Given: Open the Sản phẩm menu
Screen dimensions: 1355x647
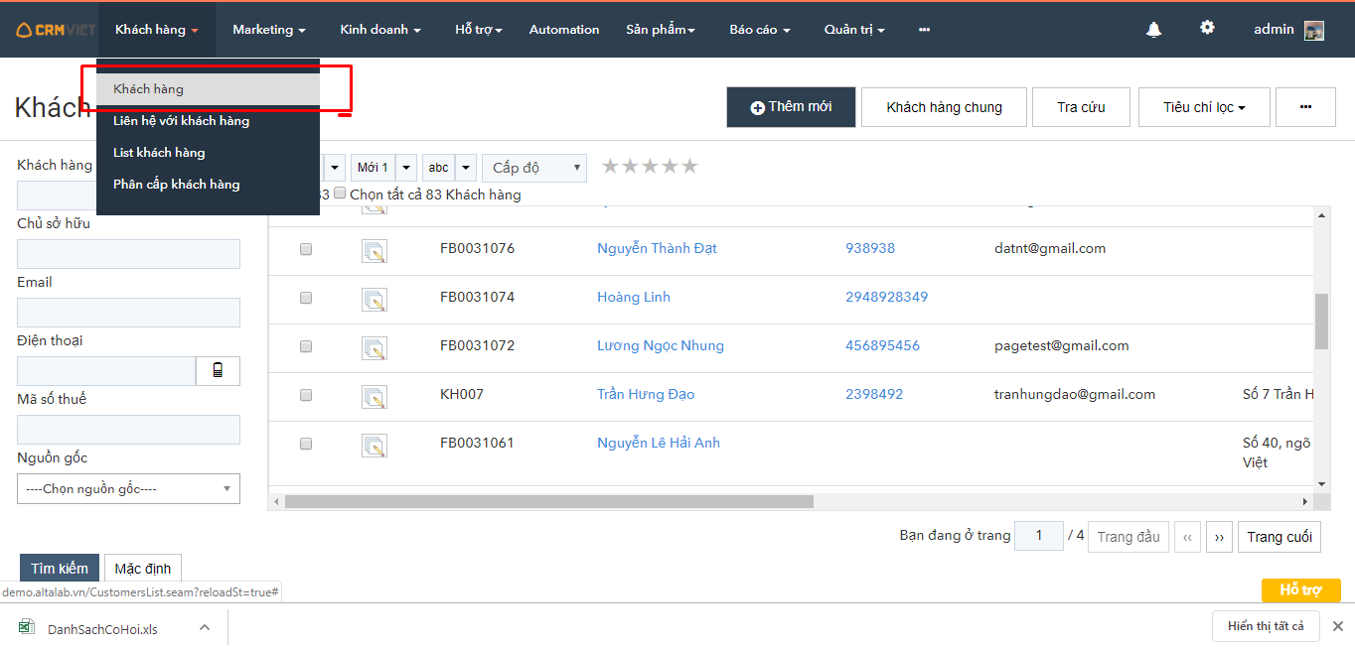Looking at the screenshot, I should click(x=661, y=30).
